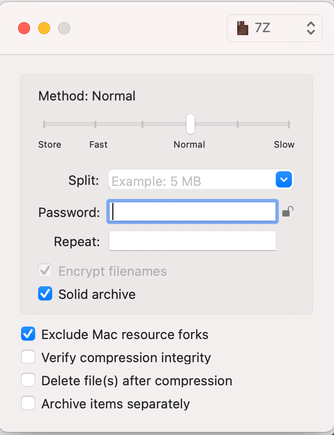
Task: Uncheck Exclude Mac resource forks
Action: (28, 334)
